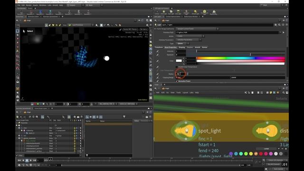The image size is (304, 171).
Task: Open the Tools menu in node graph
Action: click(x=179, y=93)
